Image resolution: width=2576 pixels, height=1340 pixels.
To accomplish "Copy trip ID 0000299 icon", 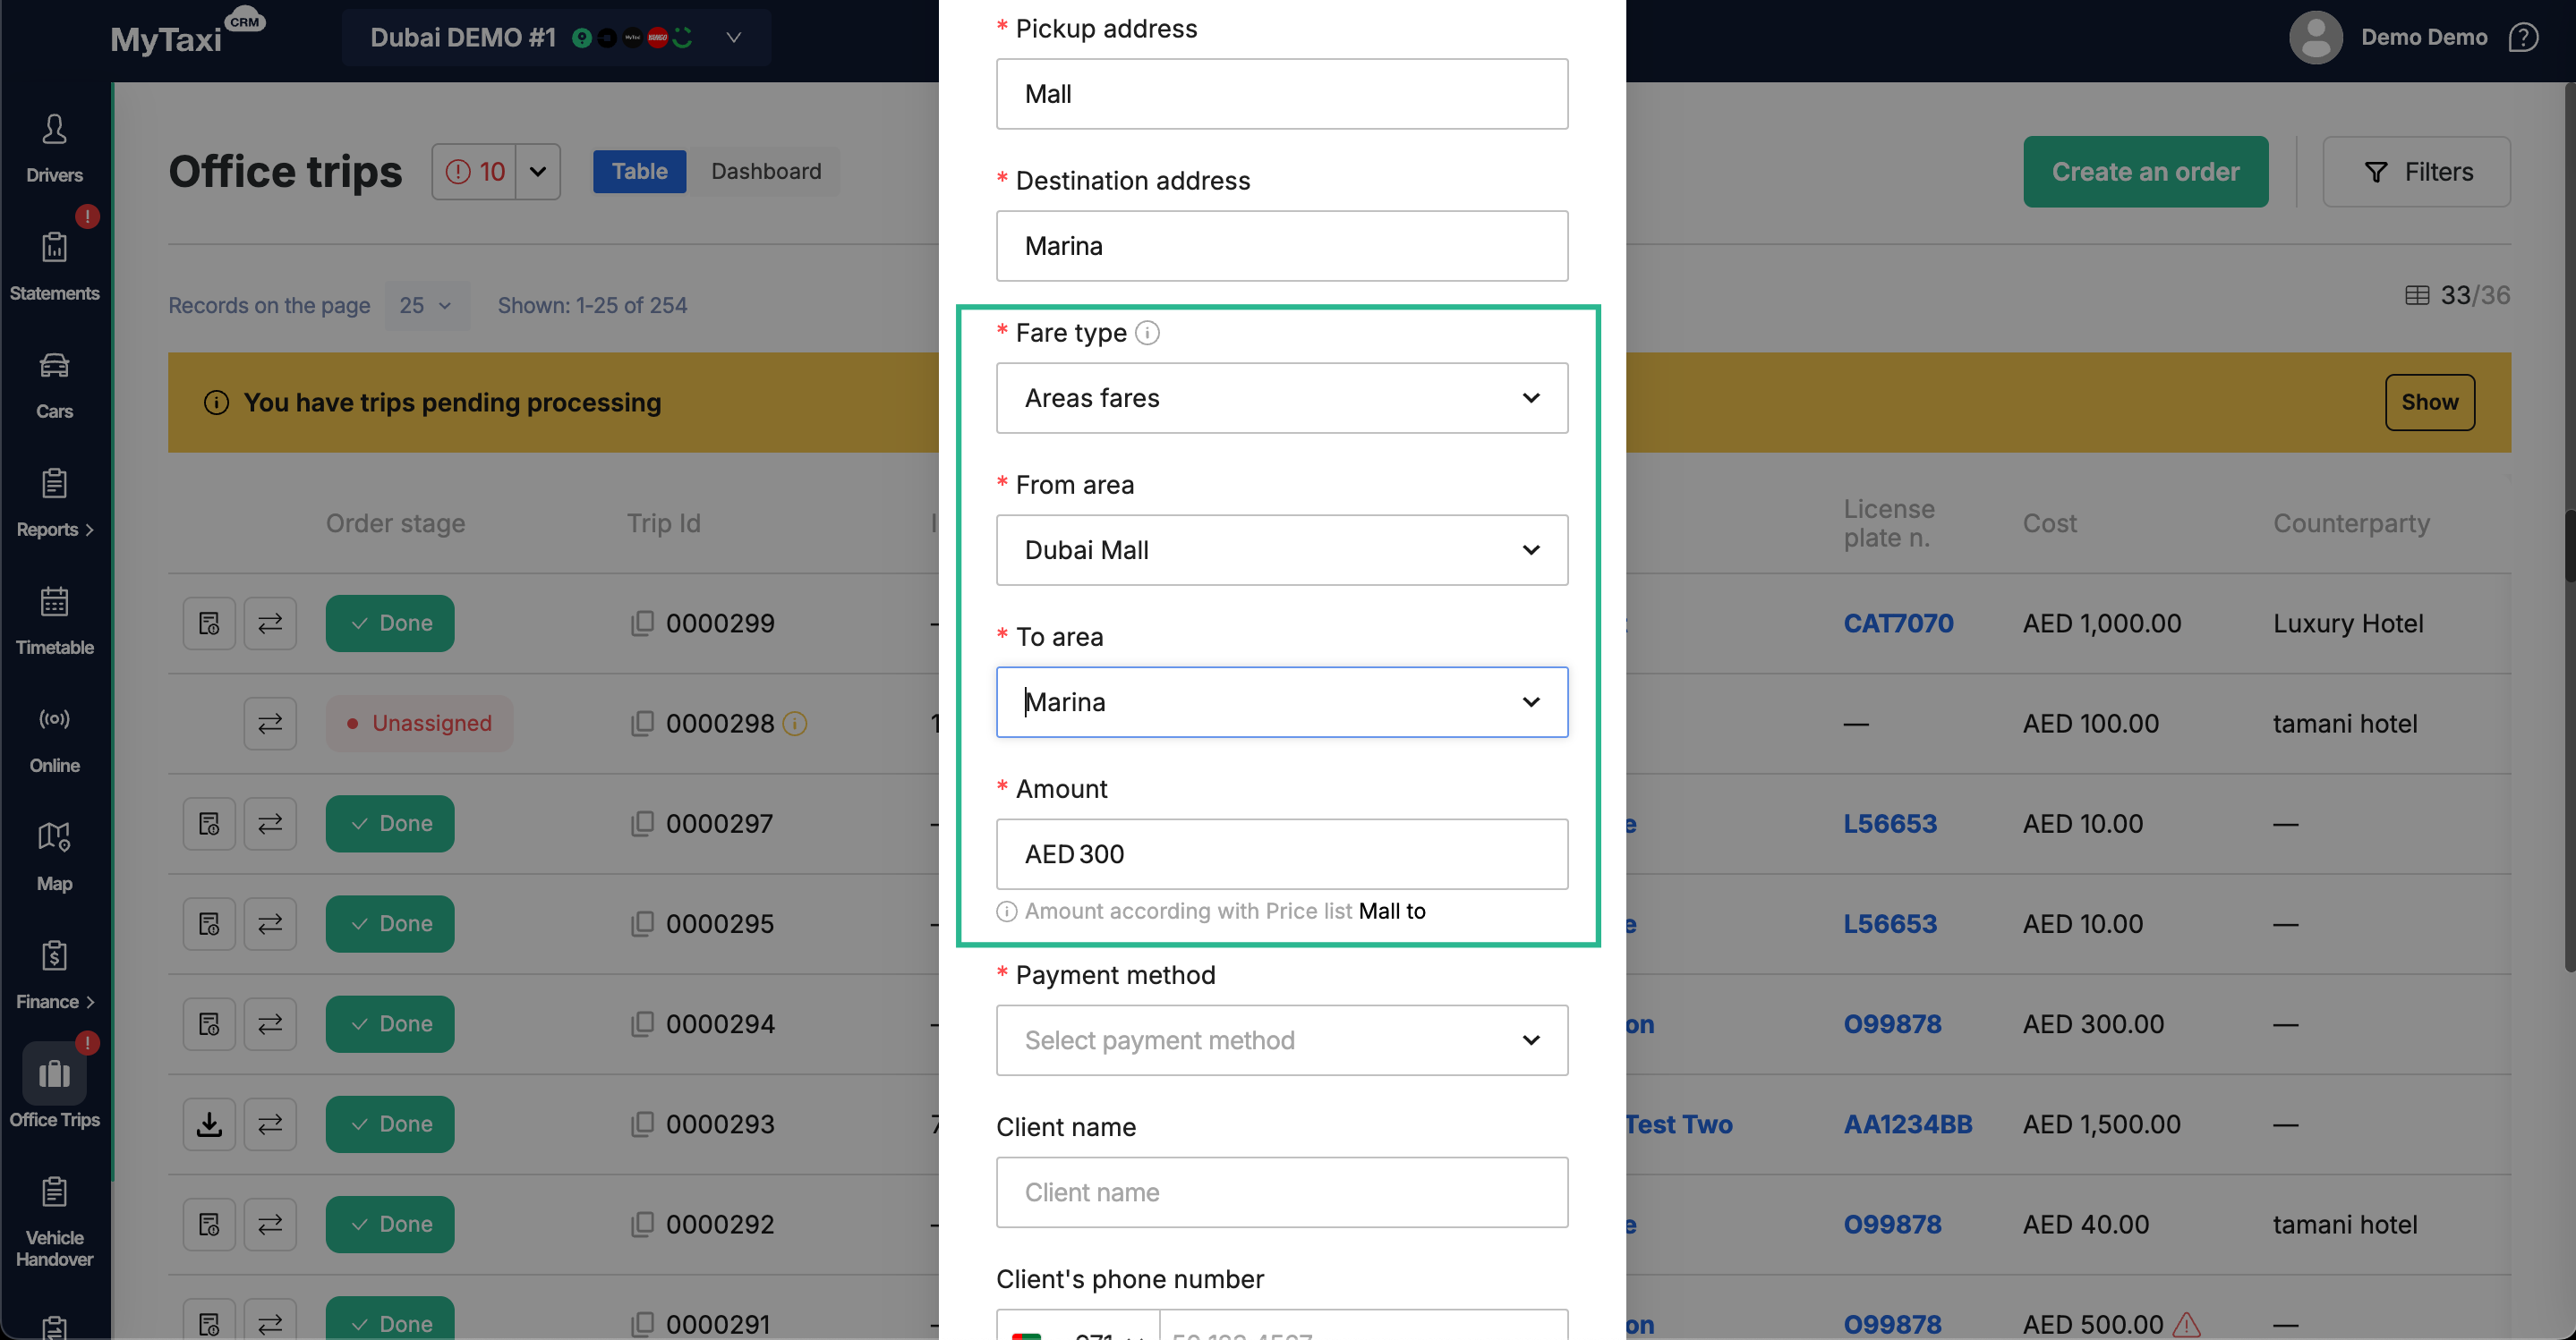I will click(642, 623).
